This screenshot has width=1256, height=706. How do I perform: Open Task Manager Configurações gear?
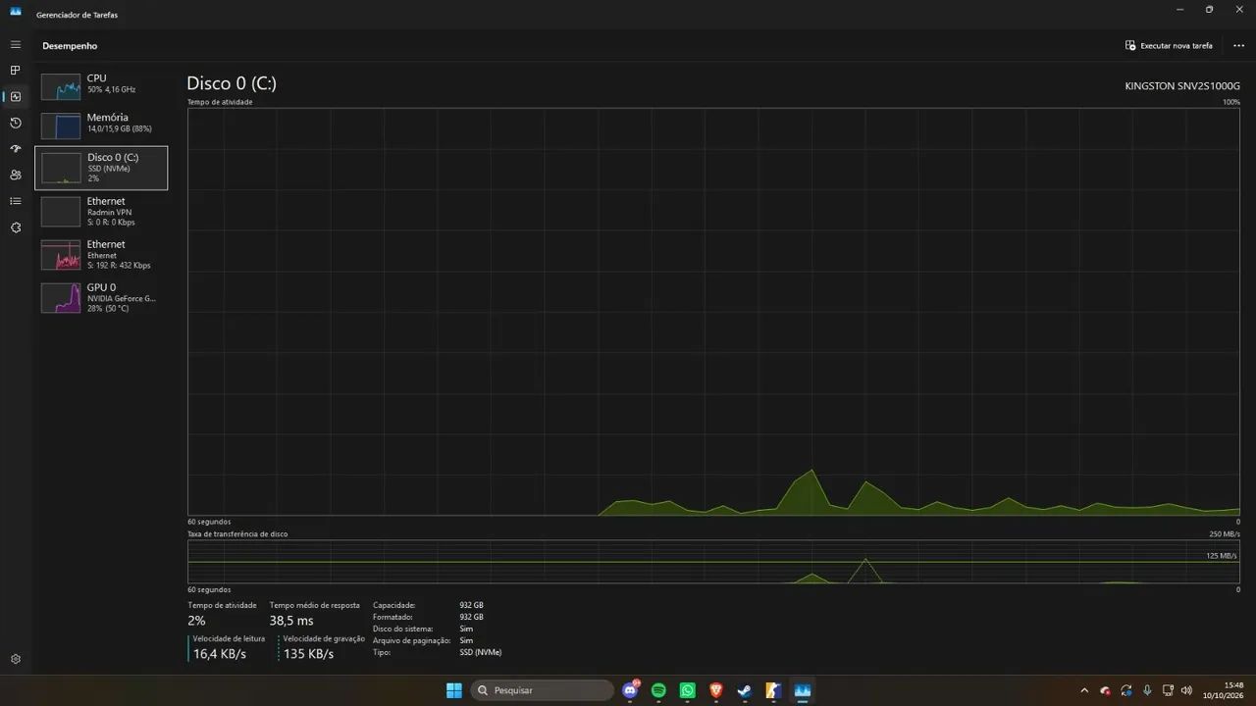click(16, 659)
